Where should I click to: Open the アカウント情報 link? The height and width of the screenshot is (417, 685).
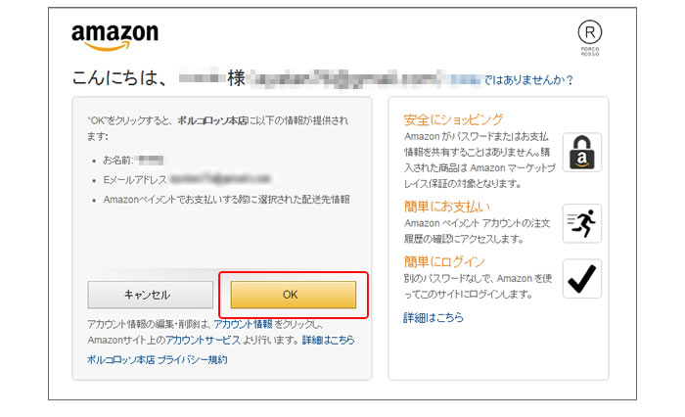click(x=243, y=324)
